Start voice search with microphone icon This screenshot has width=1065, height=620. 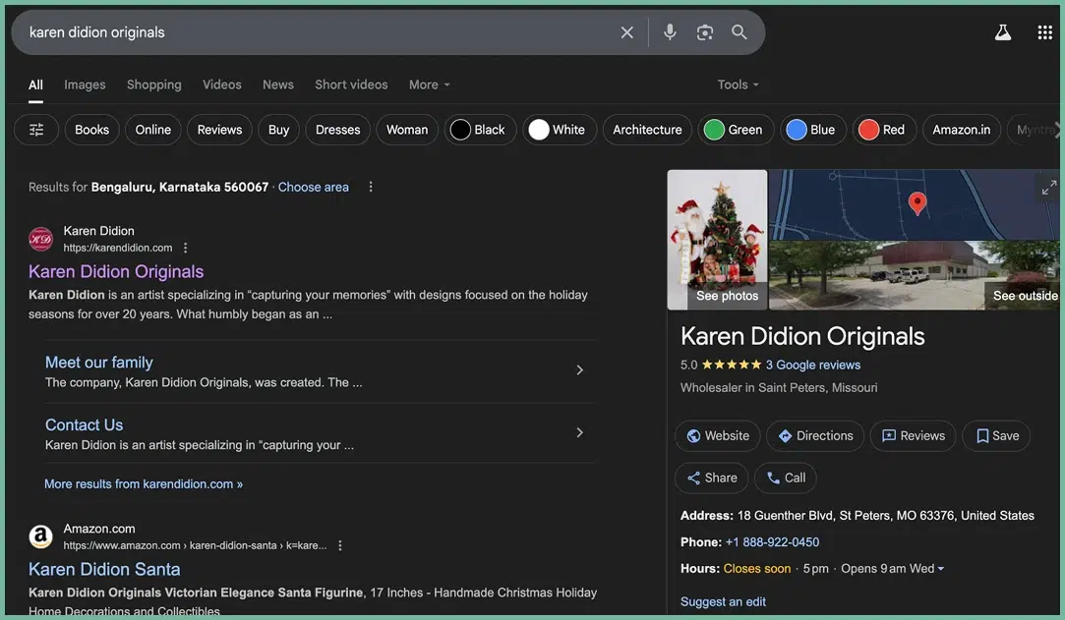pyautogui.click(x=670, y=32)
